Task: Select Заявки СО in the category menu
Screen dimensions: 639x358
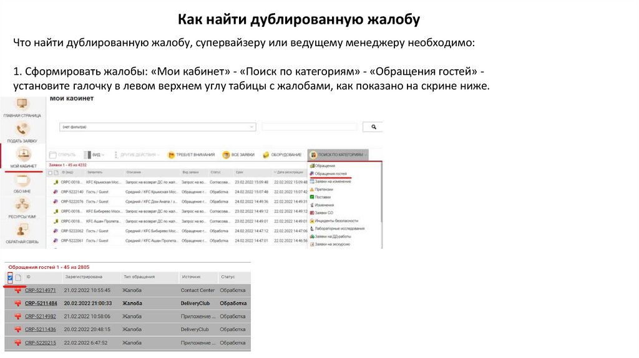Action: coord(321,213)
